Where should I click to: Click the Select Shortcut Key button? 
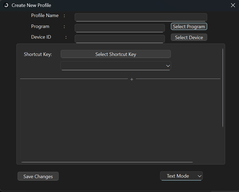[x=116, y=54]
